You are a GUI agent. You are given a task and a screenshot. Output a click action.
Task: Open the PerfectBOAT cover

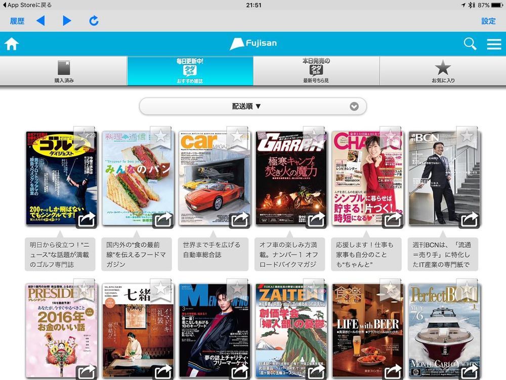coord(444,331)
